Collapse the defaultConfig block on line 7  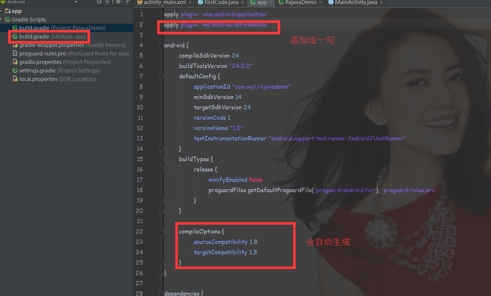click(161, 76)
